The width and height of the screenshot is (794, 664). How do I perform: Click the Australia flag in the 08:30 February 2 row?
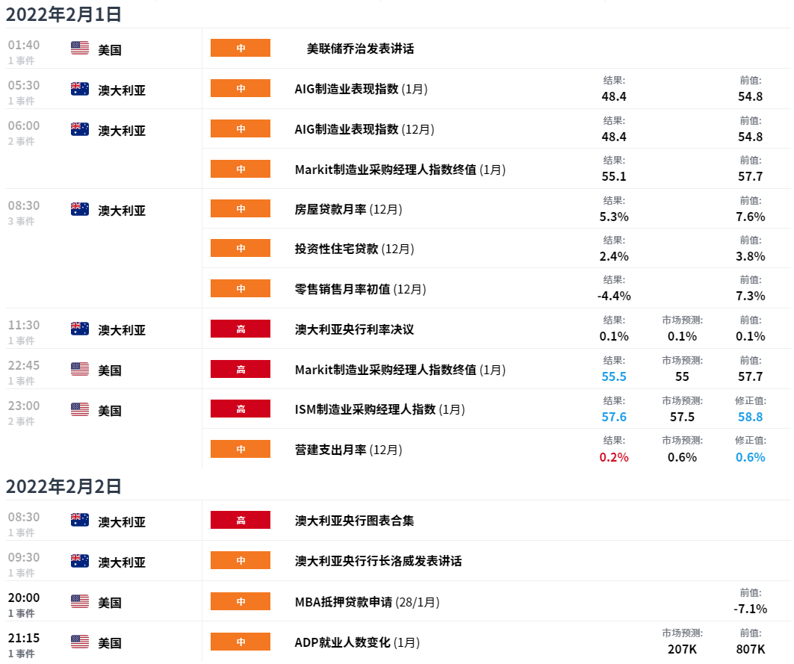pyautogui.click(x=79, y=520)
